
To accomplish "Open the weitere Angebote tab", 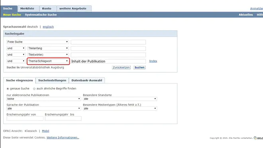I will (x=74, y=8).
